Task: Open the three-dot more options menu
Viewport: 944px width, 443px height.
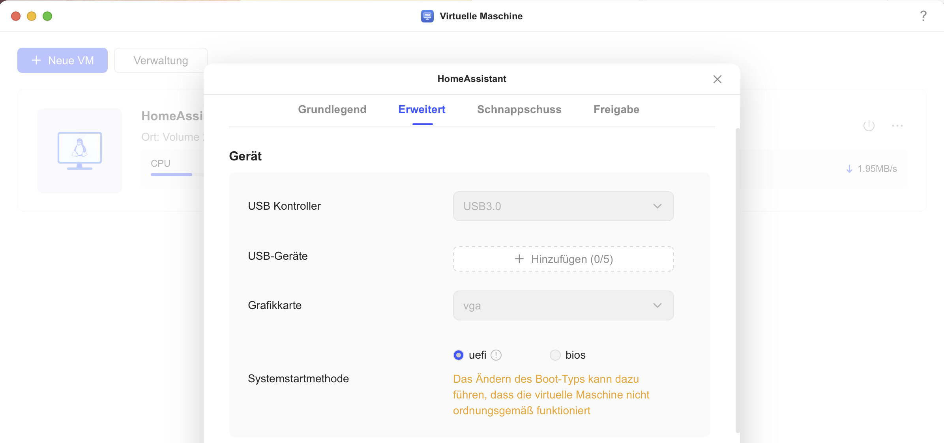Action: pos(897,126)
